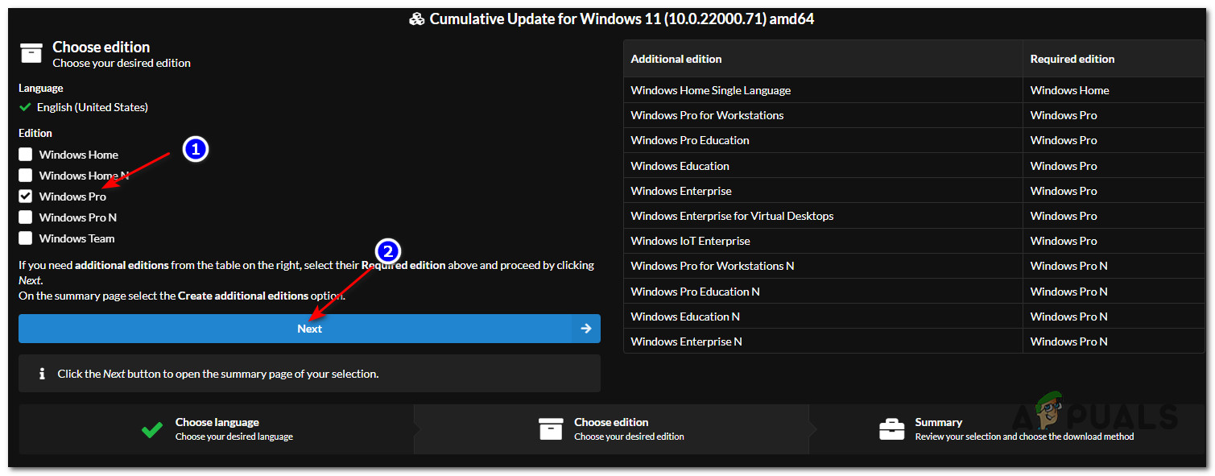Select the Windows Team checkbox
The image size is (1215, 476).
click(25, 238)
